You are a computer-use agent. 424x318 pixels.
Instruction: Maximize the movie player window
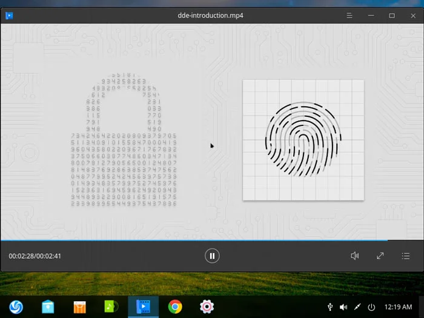[392, 15]
